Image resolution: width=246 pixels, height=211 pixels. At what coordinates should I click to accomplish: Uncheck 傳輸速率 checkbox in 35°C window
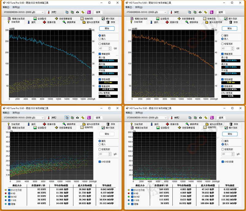tap(100, 54)
